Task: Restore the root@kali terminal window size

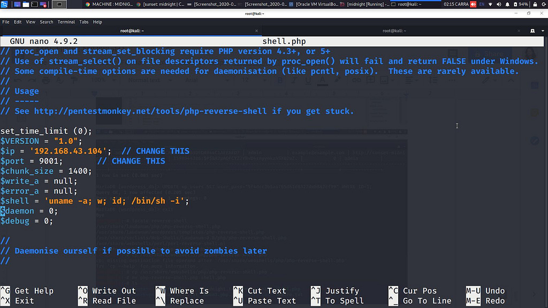Action: 529,13
